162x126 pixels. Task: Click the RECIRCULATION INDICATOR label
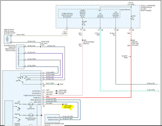point(31,119)
